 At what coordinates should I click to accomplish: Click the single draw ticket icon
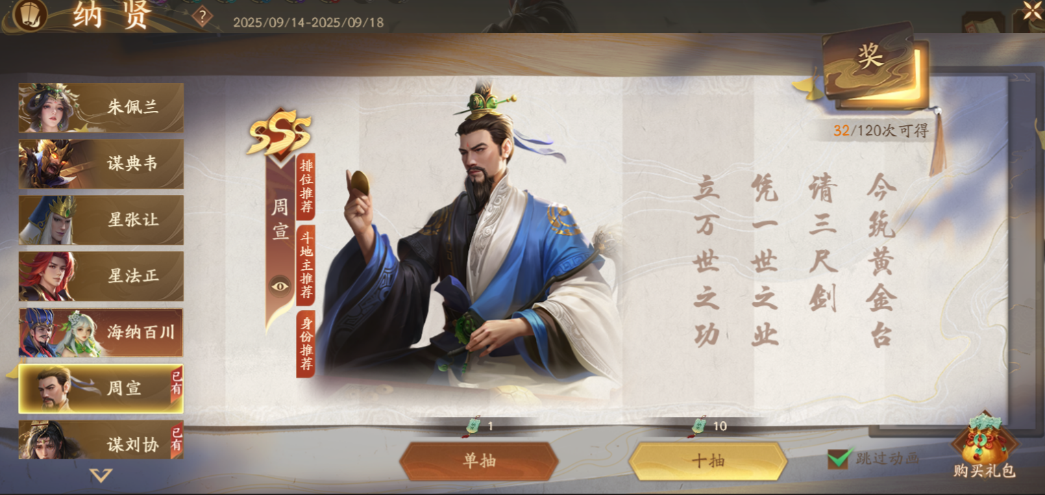(x=473, y=425)
